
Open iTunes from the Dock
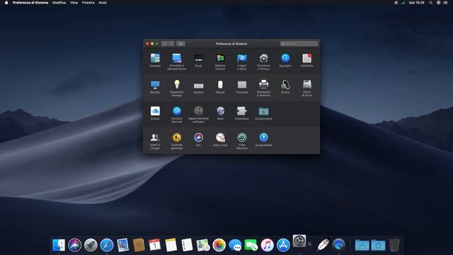click(268, 245)
